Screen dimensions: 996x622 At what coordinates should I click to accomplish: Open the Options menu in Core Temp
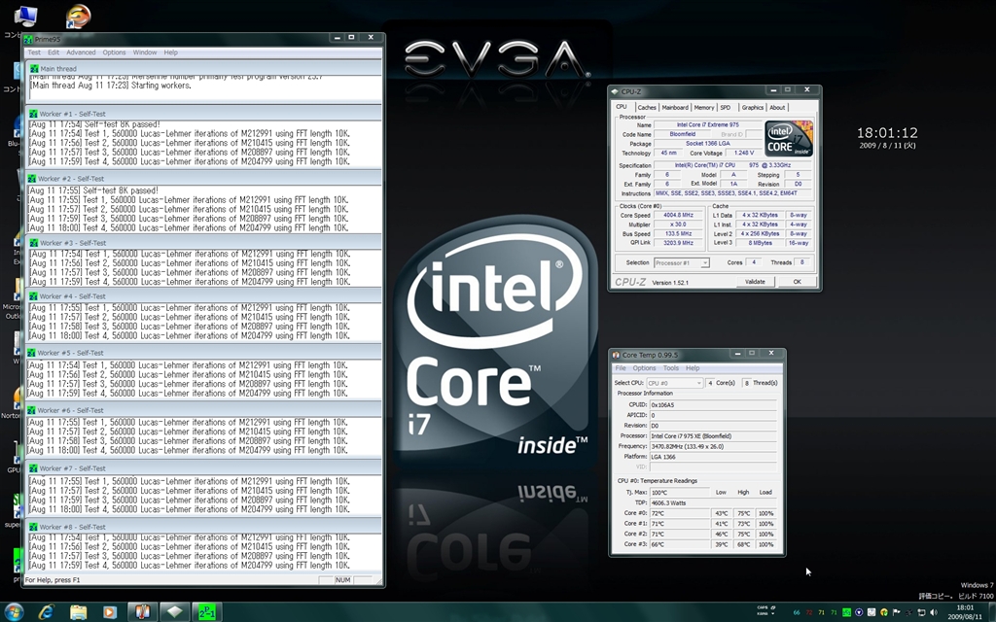tap(644, 368)
